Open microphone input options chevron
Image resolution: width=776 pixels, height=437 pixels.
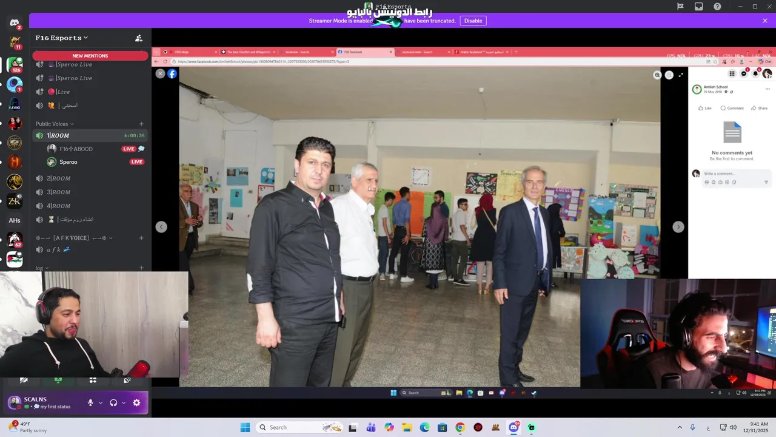tap(101, 402)
